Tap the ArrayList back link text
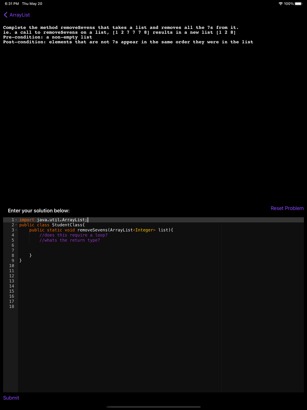The height and width of the screenshot is (410, 307). [20, 15]
